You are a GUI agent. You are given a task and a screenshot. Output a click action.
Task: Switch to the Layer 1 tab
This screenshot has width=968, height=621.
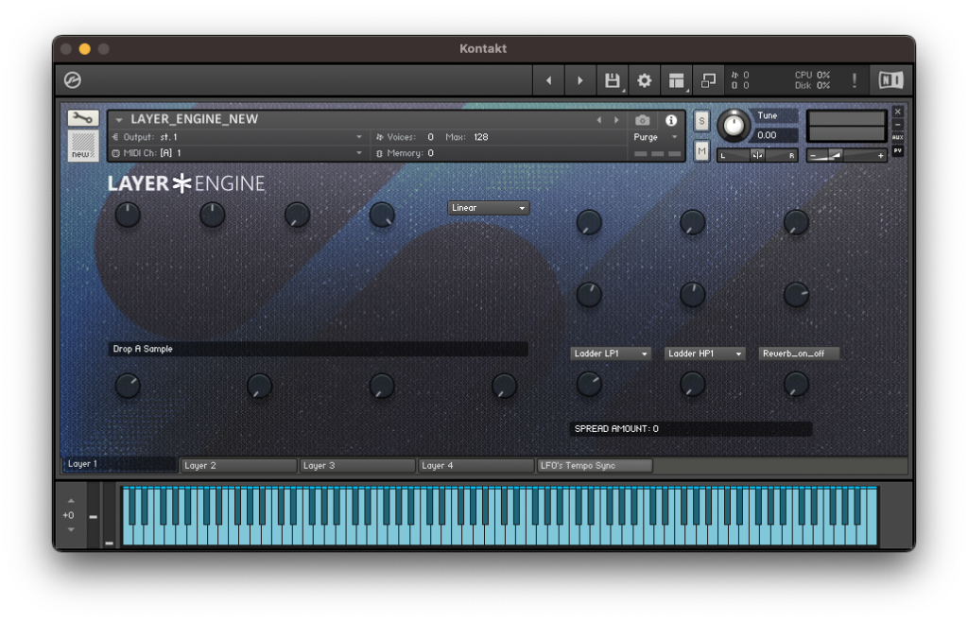(119, 463)
